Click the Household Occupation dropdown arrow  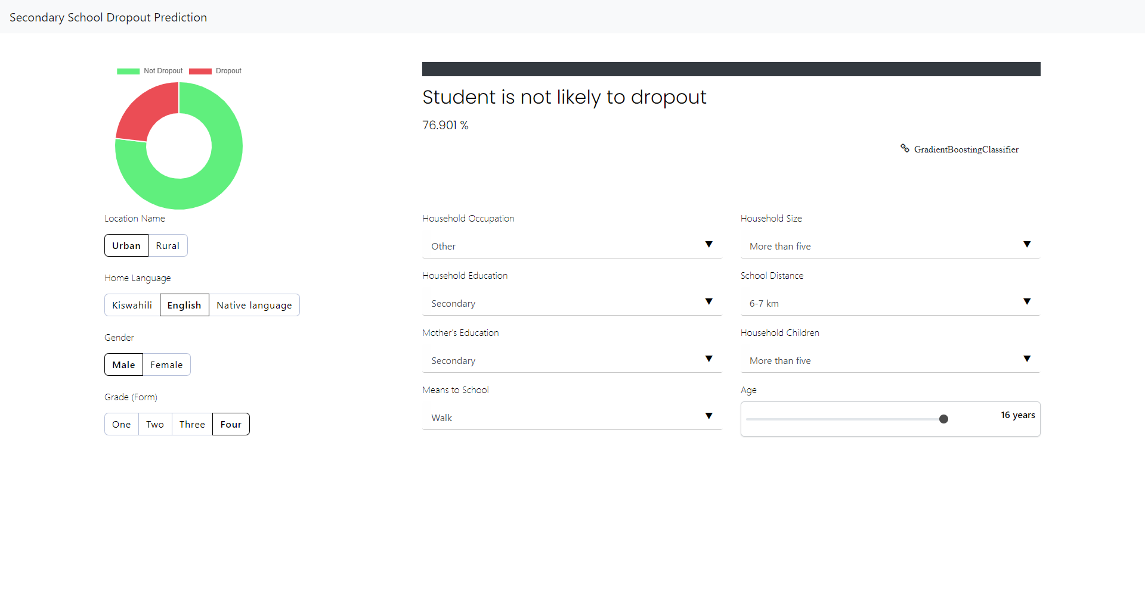tap(708, 245)
